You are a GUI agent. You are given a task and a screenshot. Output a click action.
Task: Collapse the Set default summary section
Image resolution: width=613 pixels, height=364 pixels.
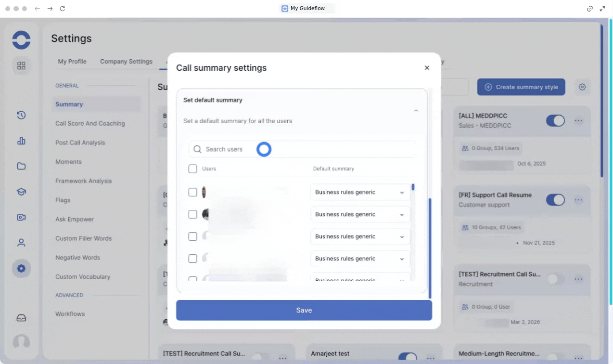(416, 111)
